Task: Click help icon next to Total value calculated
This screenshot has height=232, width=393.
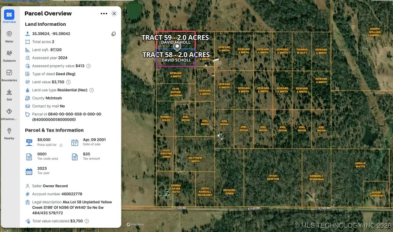Action: [x=87, y=221]
